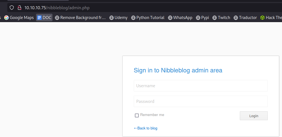Open the DOC bookmark
Image resolution: width=282 pixels, height=137 pixels.
point(44,18)
